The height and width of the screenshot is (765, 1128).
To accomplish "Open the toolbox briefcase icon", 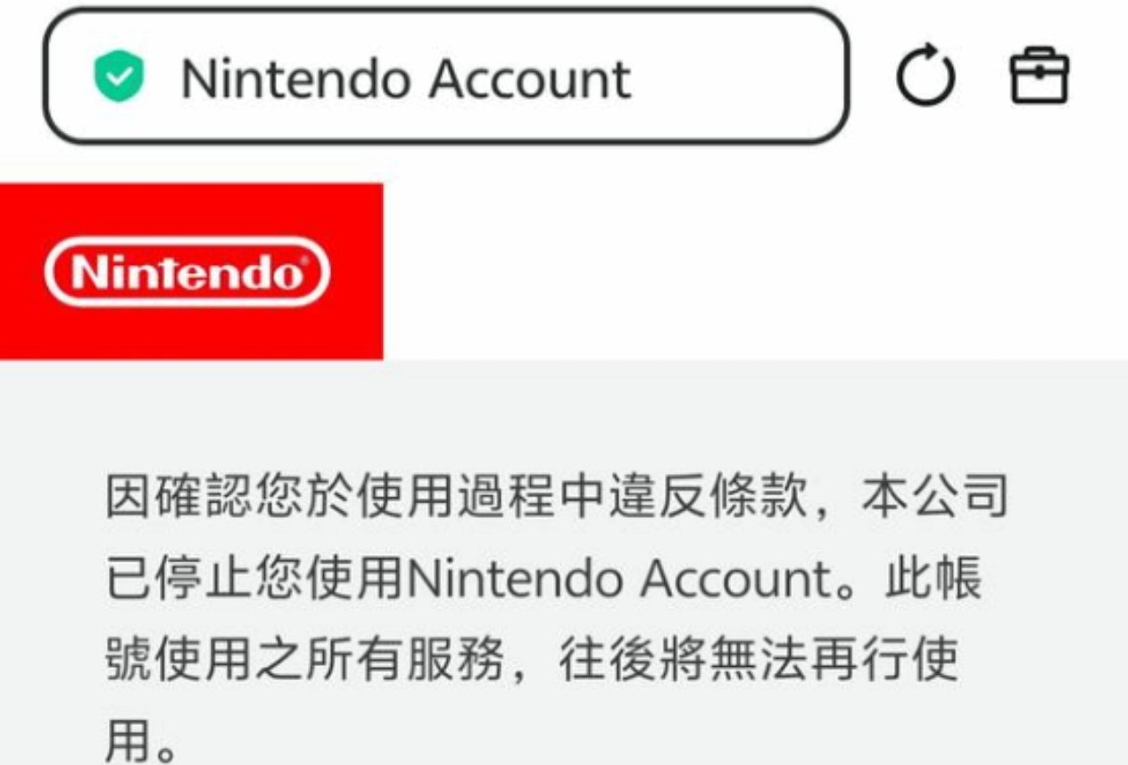I will [x=1039, y=76].
